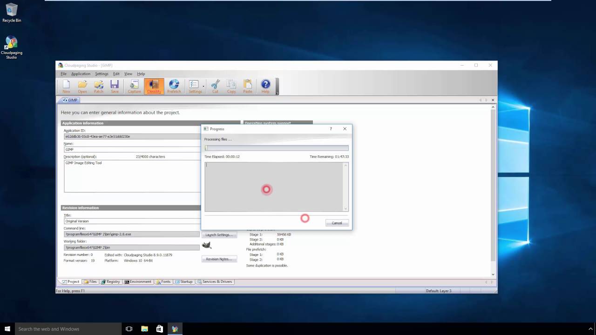This screenshot has width=596, height=335.
Task: Open File Explorer from the taskbar
Action: (144, 328)
